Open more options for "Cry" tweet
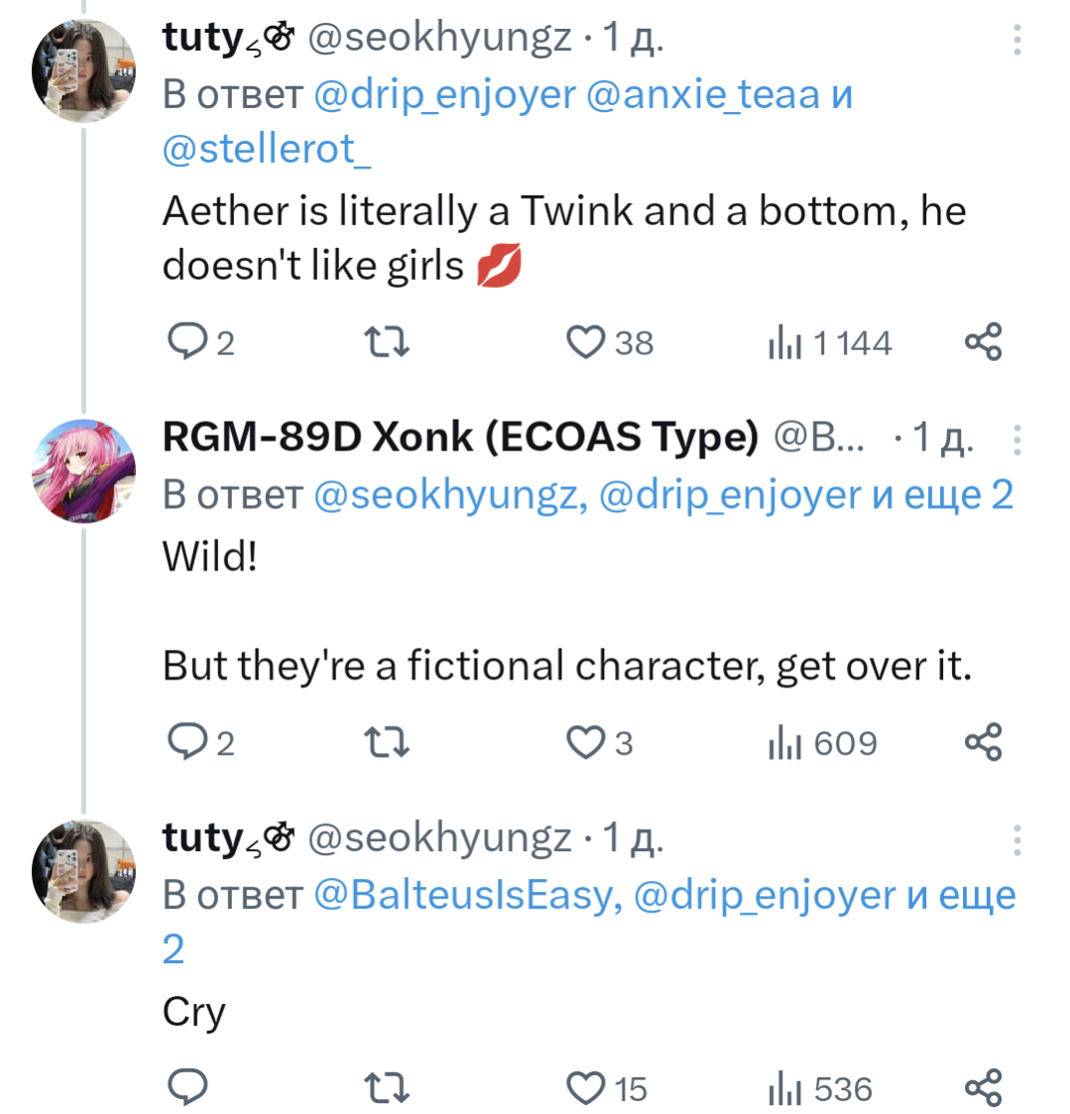Screen dimensions: 1070x1114 tap(1017, 839)
